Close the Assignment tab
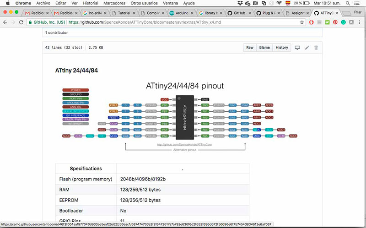 pos(307,13)
